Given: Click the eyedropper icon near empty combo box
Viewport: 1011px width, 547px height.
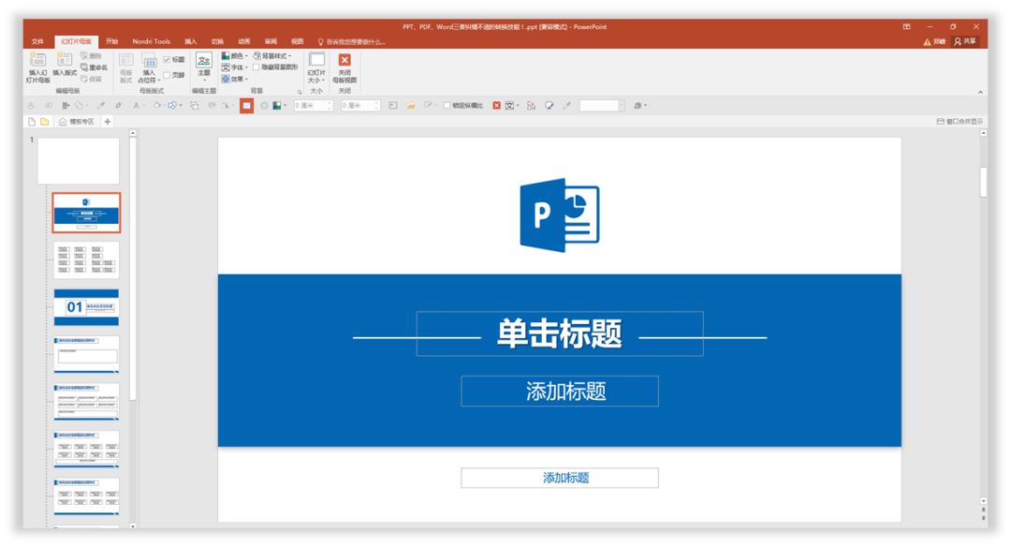Looking at the screenshot, I should (x=566, y=105).
